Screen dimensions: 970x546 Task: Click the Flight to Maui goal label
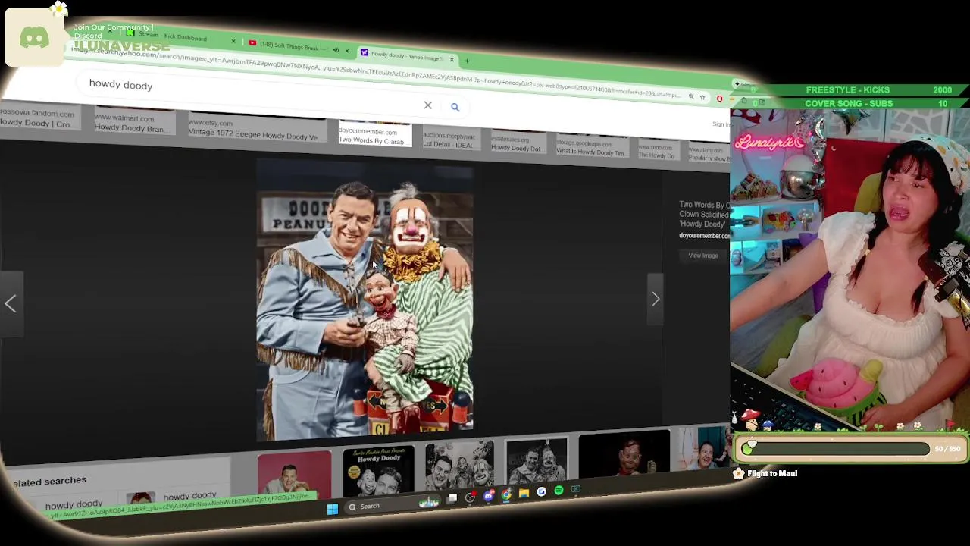[772, 473]
